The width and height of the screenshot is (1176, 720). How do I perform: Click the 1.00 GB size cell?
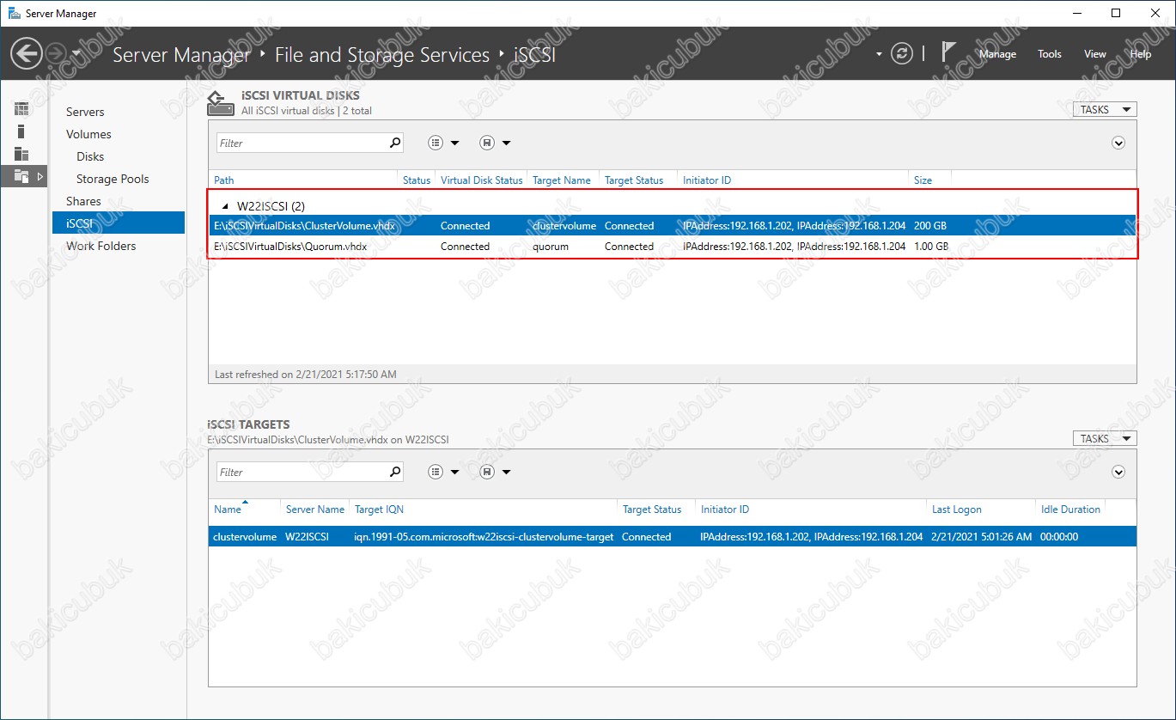(x=931, y=247)
